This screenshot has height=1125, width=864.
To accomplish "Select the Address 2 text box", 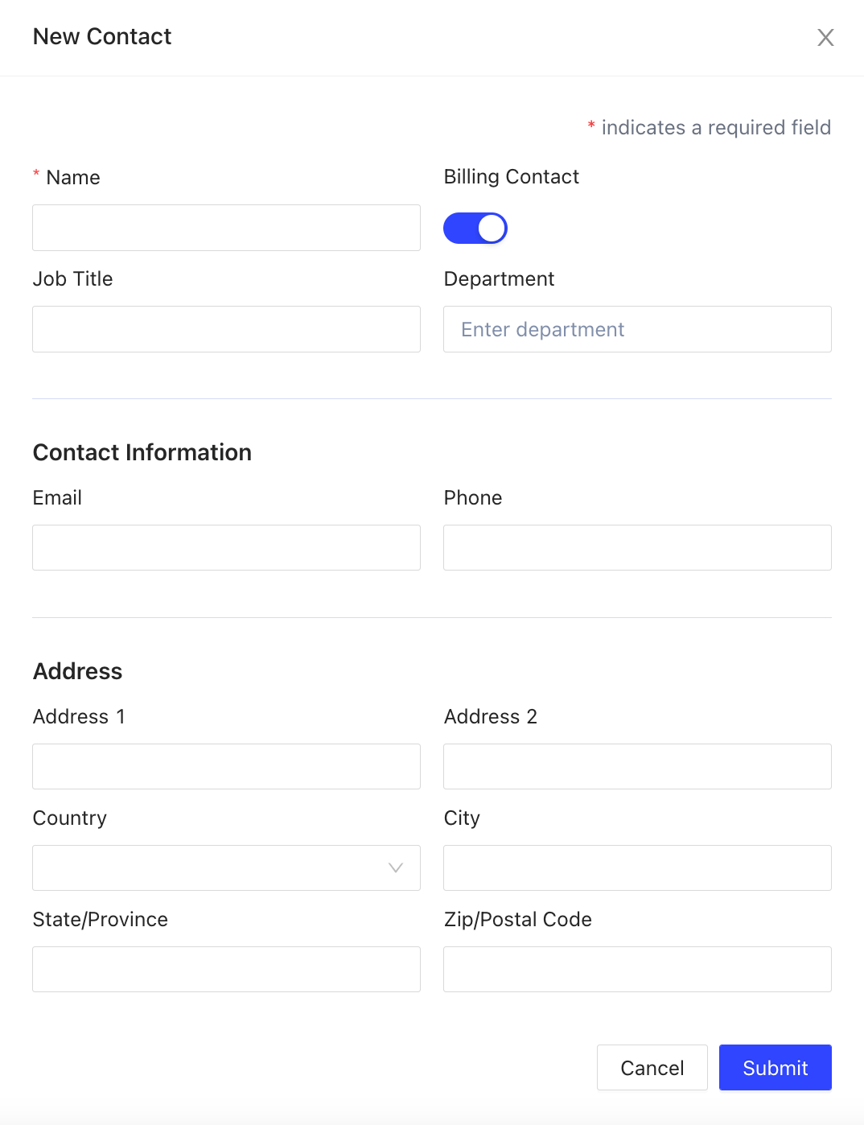I will pos(637,767).
